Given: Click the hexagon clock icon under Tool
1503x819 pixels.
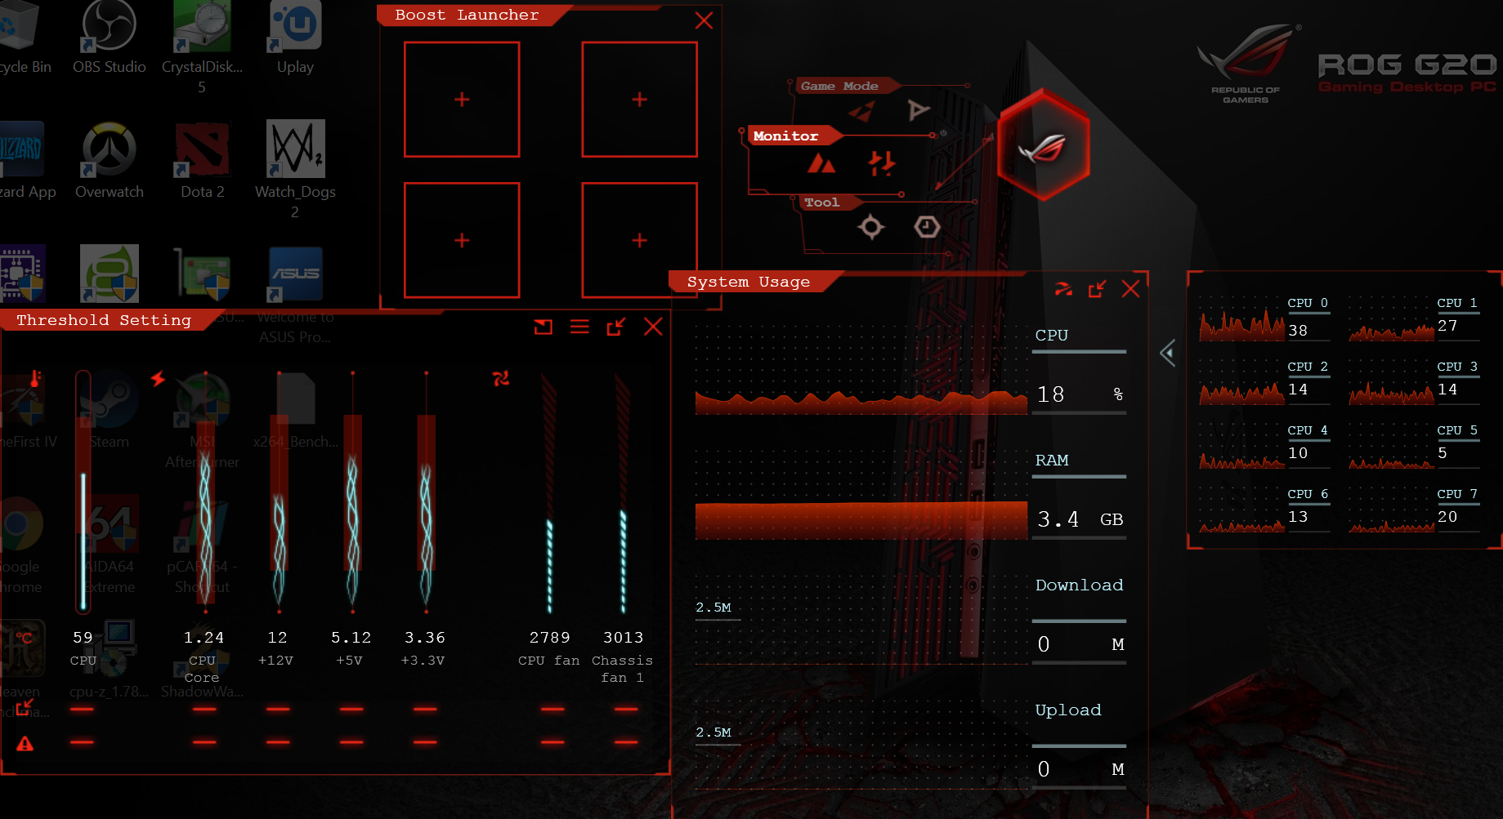Looking at the screenshot, I should [x=927, y=226].
